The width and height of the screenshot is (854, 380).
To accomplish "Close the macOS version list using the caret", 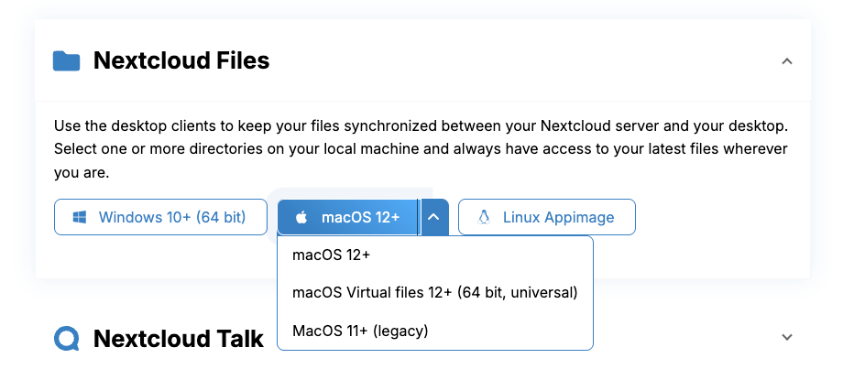I will (x=434, y=218).
